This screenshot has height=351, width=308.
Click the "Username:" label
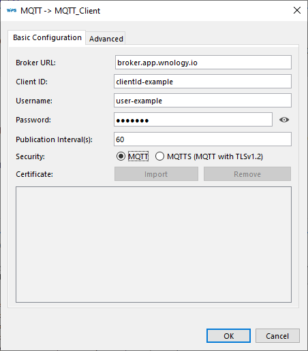[34, 101]
